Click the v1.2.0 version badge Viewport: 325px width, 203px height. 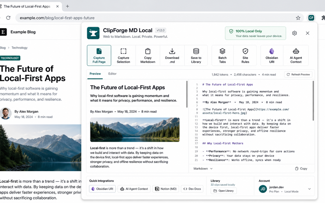pyautogui.click(x=161, y=30)
